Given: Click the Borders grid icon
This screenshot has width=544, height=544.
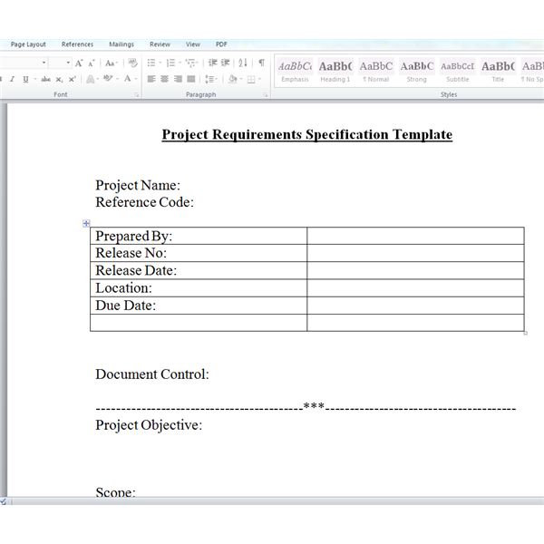Looking at the screenshot, I should pyautogui.click(x=251, y=80).
